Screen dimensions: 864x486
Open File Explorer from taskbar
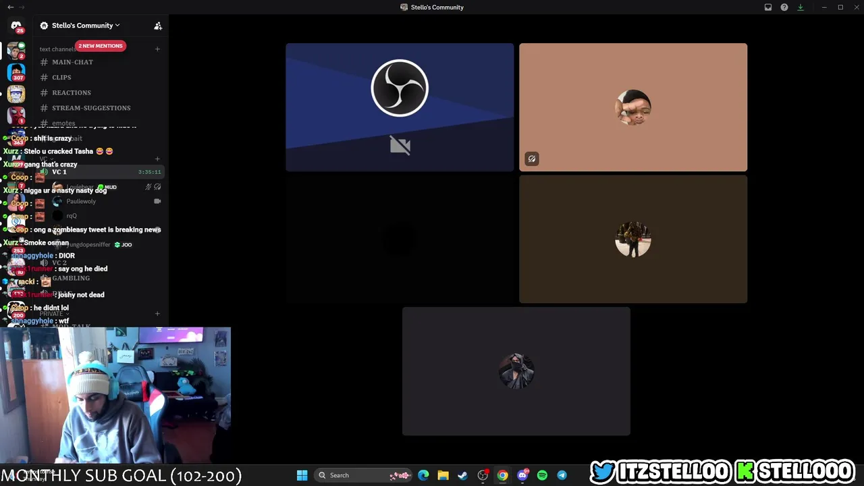point(443,475)
